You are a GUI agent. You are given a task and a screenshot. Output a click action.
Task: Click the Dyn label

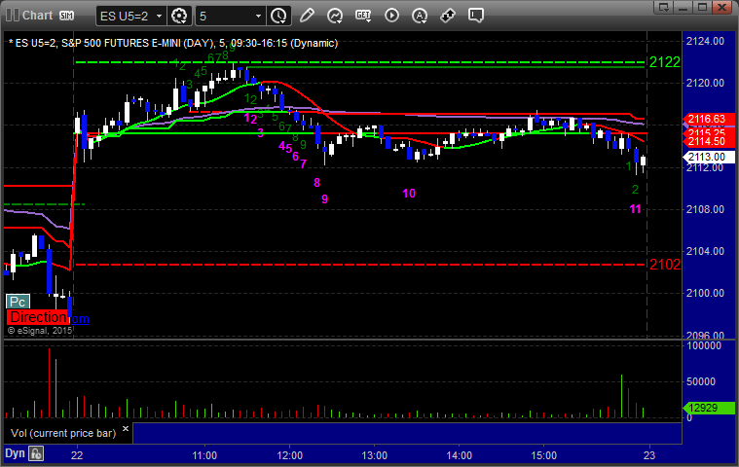click(15, 453)
